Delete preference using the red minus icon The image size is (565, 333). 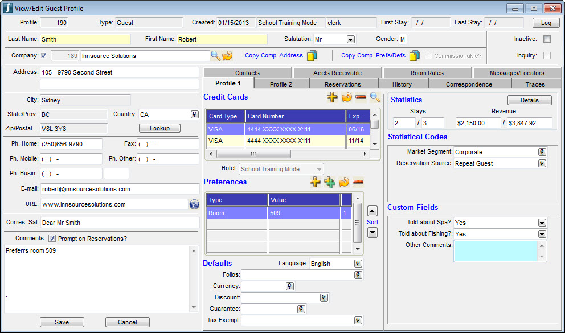point(358,182)
